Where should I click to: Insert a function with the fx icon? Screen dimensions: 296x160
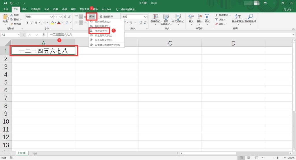[43, 35]
